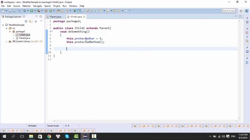Open the New Java Class dropdown arrow
The width and height of the screenshot is (250, 140).
tap(54, 11)
